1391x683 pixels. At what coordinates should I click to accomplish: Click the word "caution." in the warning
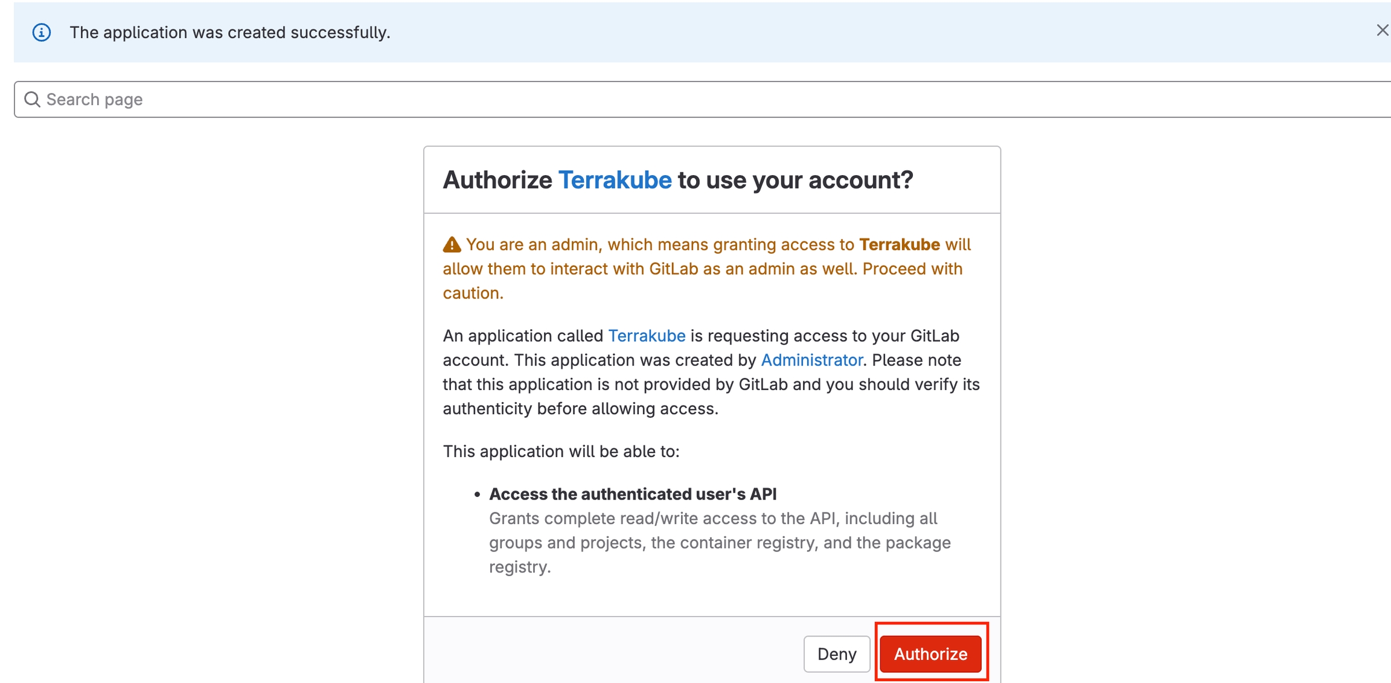pos(473,293)
